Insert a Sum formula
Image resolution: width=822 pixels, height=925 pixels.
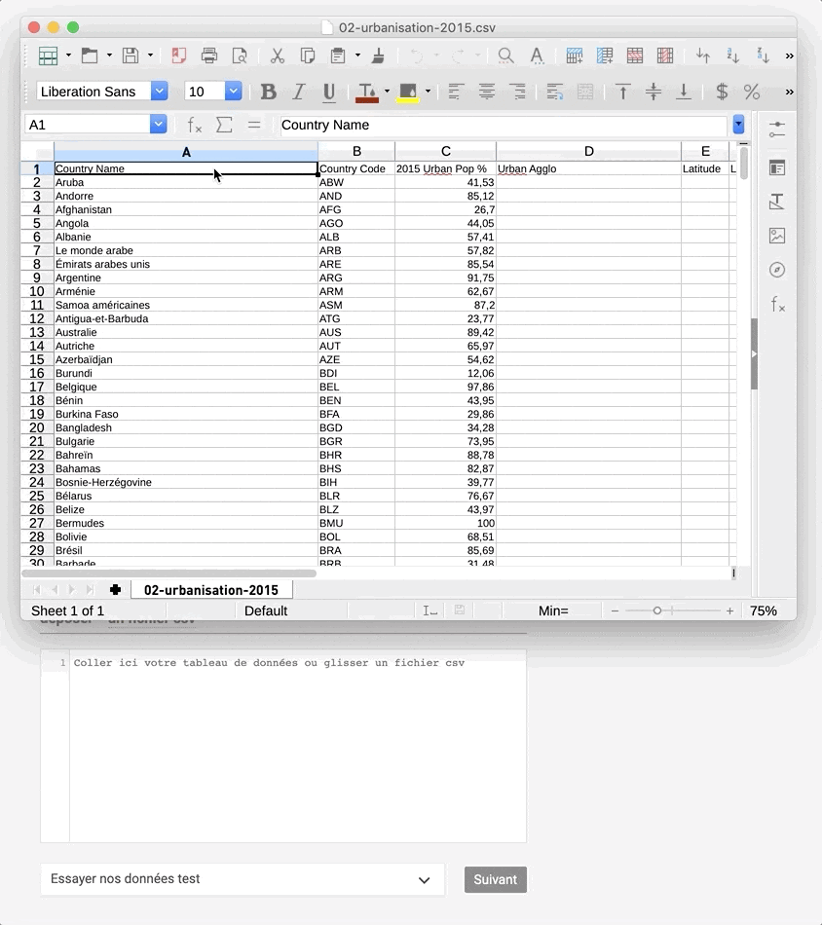tap(224, 125)
